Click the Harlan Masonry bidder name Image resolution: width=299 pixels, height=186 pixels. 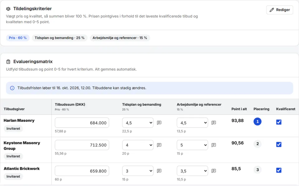coord(19,120)
